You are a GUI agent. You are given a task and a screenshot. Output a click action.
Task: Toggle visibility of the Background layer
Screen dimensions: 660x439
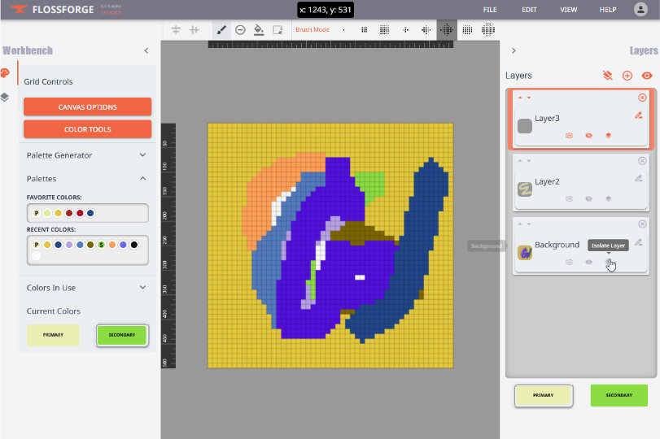point(588,262)
